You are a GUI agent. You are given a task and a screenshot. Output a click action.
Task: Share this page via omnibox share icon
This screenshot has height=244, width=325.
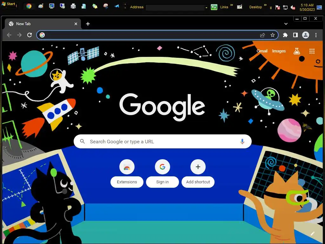(x=262, y=35)
